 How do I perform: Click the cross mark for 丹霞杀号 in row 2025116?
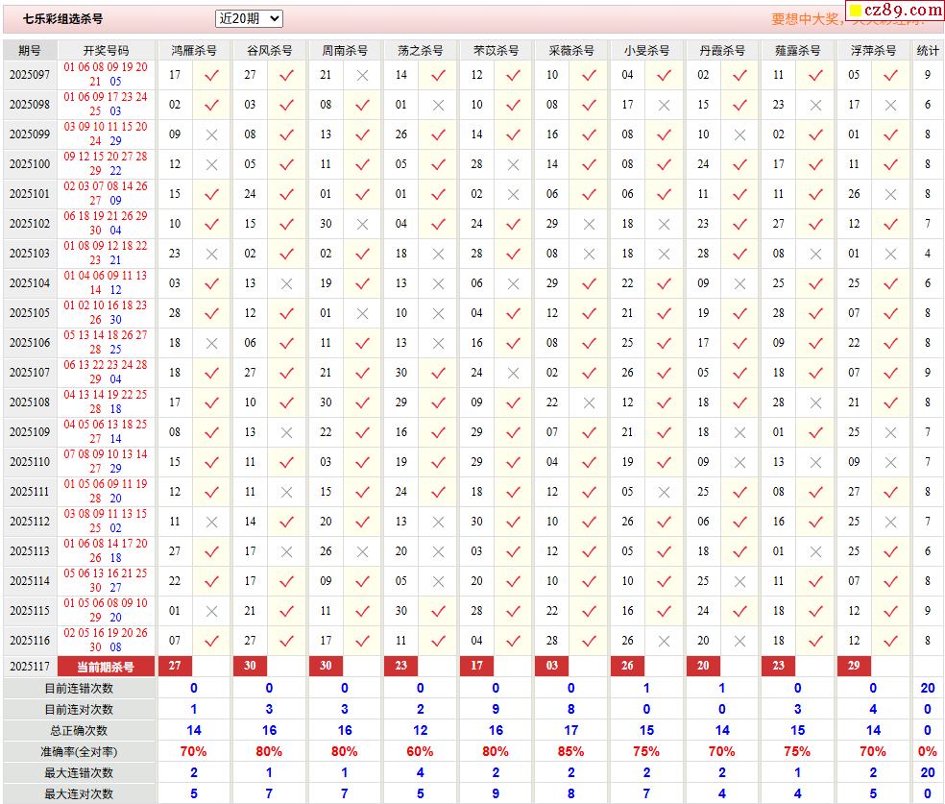pos(739,641)
